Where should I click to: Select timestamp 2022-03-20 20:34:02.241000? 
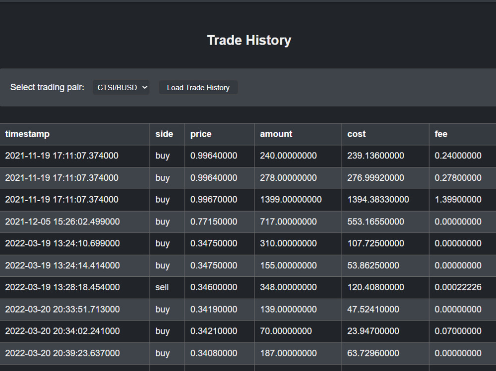click(62, 331)
